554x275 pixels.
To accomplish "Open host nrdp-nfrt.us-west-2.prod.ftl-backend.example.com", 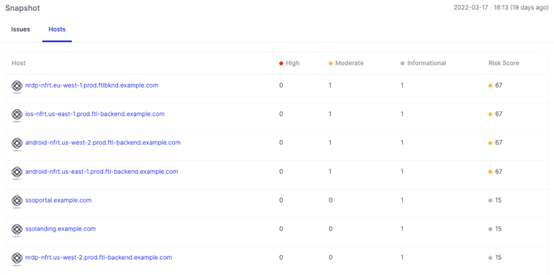I will tap(99, 257).
